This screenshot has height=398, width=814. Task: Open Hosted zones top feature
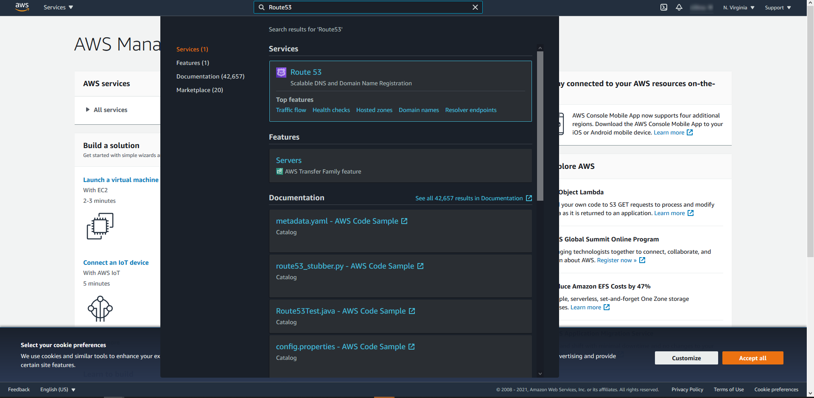tap(374, 110)
